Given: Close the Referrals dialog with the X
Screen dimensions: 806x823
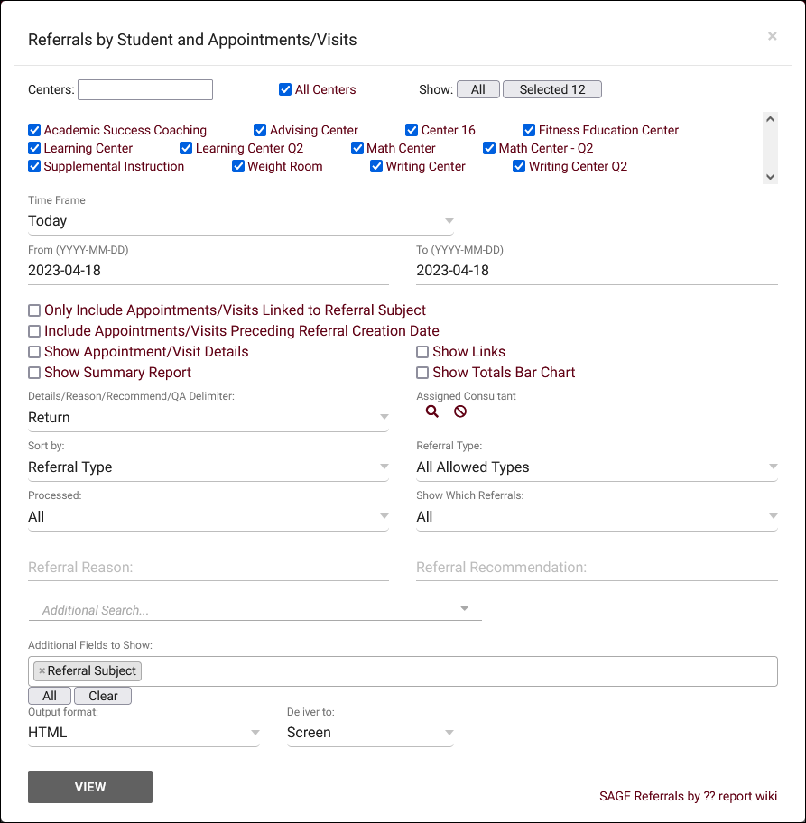Looking at the screenshot, I should [772, 36].
